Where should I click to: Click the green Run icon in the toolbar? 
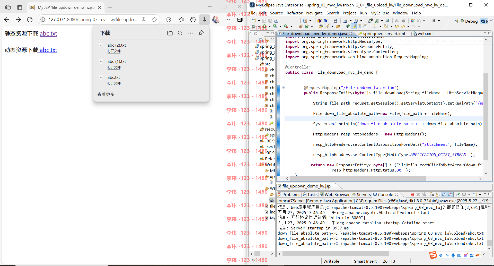click(x=264, y=26)
